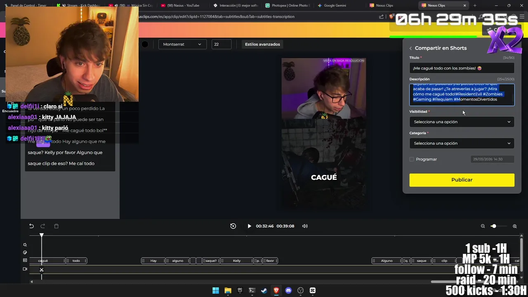Open Steam from the taskbar
Screen dimensions: 528x297
264,290
